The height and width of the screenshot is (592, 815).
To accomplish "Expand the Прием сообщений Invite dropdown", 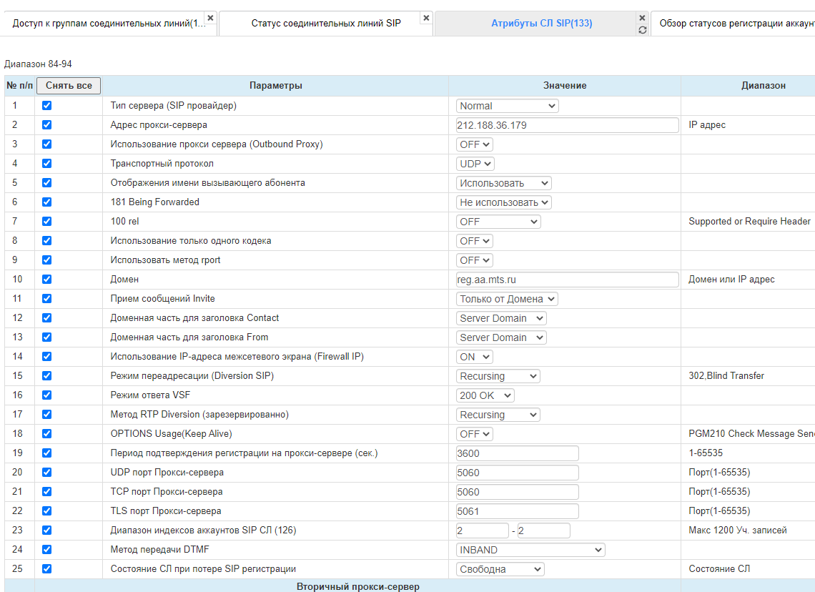I will 507,299.
